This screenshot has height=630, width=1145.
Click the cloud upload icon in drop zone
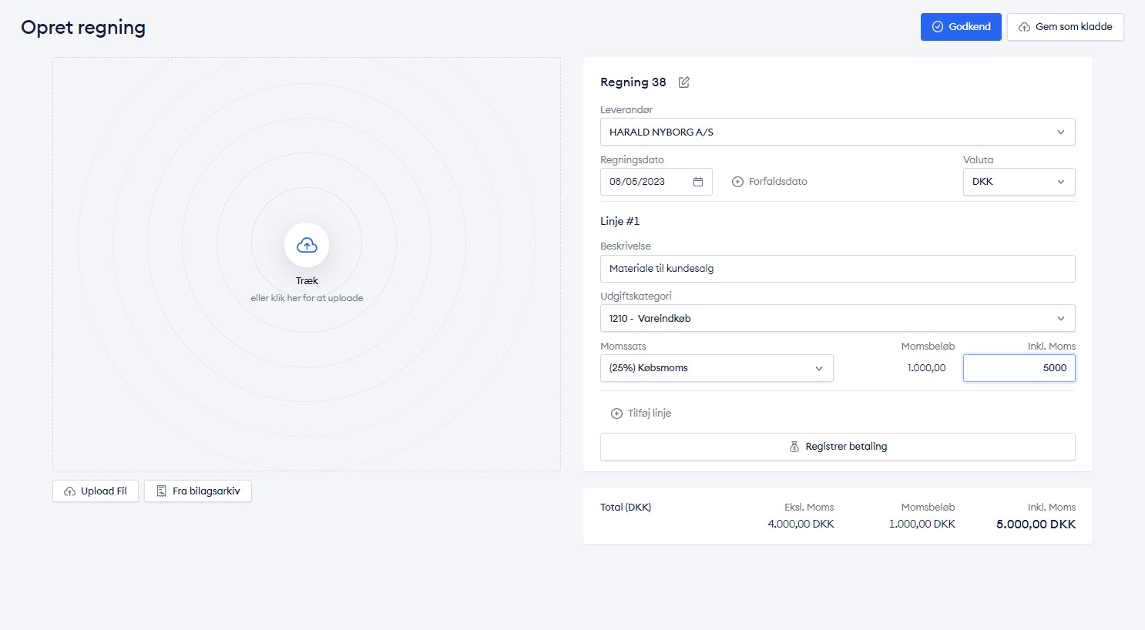307,245
